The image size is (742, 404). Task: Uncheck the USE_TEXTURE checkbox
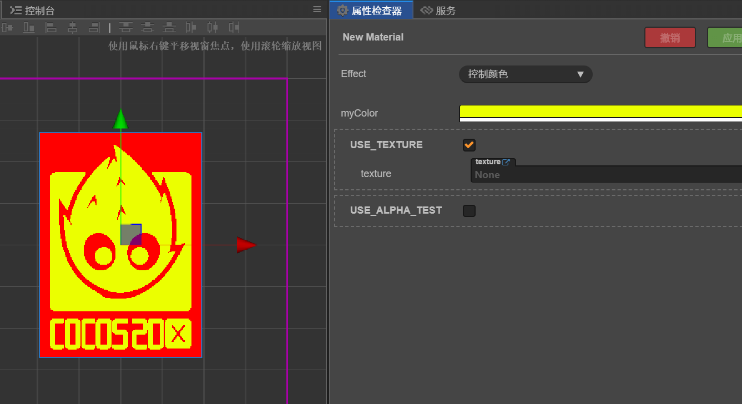click(x=469, y=145)
